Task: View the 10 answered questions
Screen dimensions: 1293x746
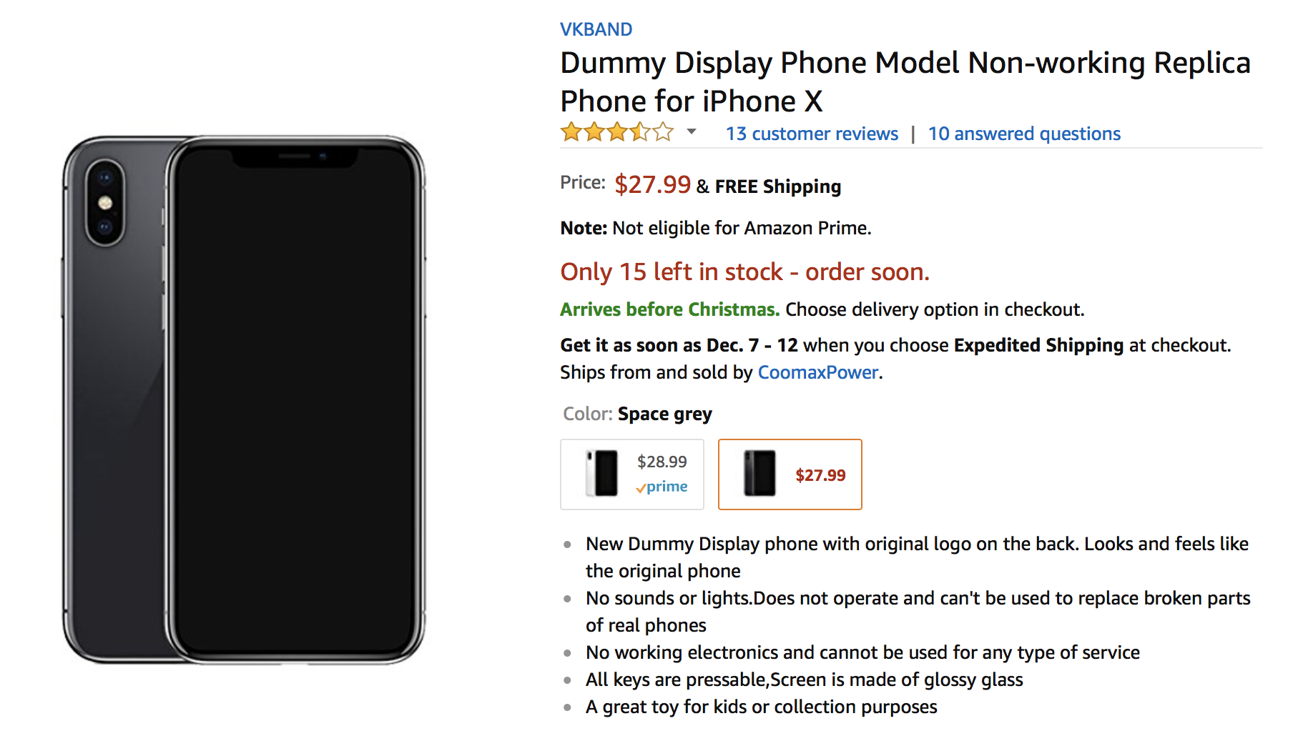Action: coord(1023,134)
